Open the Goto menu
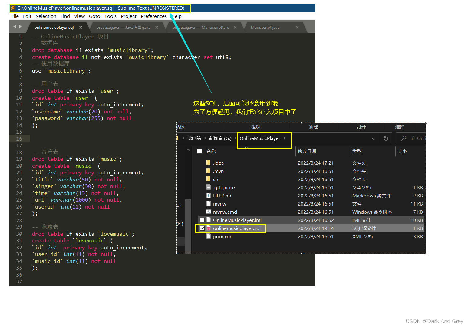Viewport: 468px width, 327px height. (94, 16)
